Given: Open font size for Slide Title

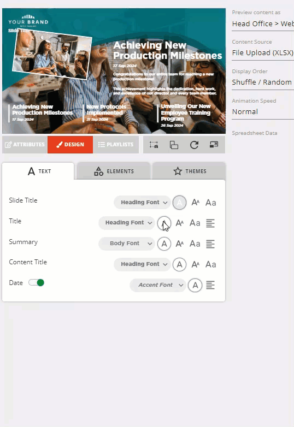Looking at the screenshot, I should point(196,203).
